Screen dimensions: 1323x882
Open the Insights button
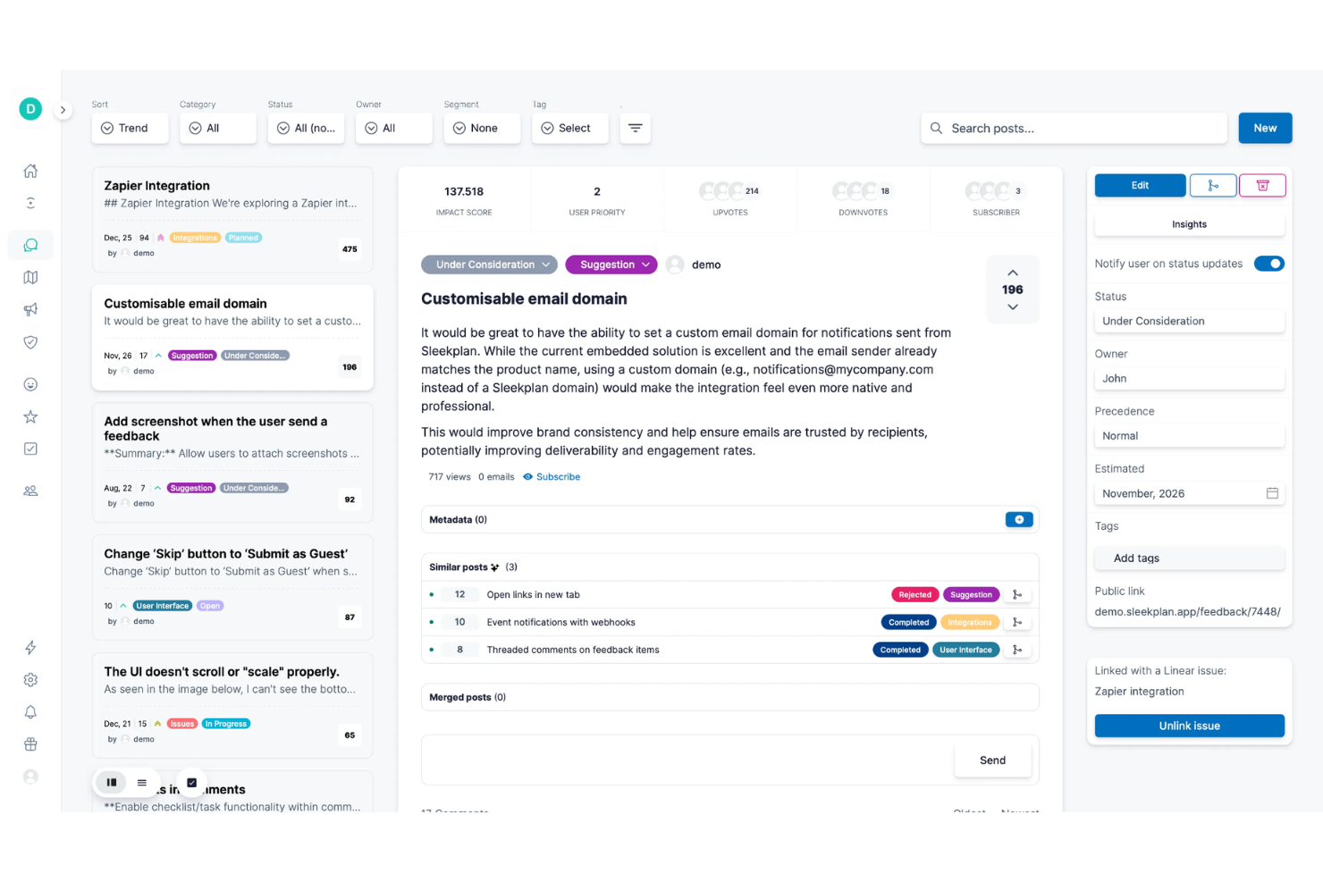[1189, 224]
